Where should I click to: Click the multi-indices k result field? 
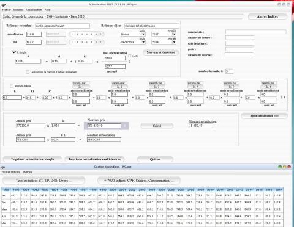(12, 98)
